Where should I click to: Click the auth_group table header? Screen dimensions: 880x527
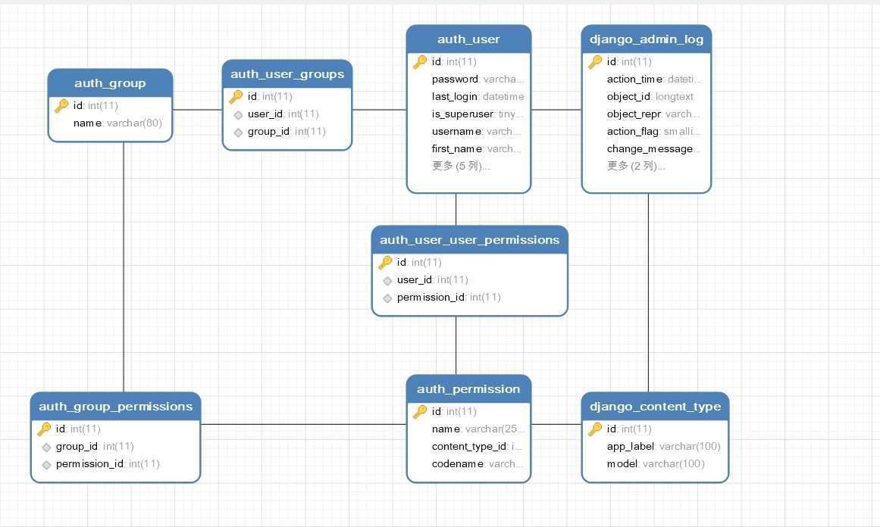pos(110,83)
